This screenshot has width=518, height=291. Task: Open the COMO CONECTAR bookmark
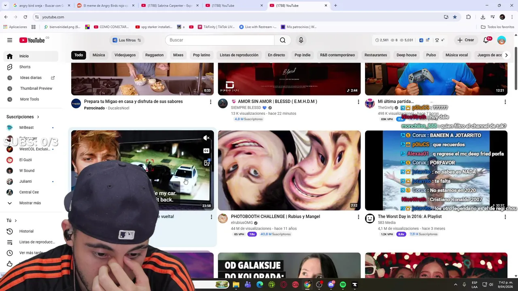pyautogui.click(x=111, y=27)
